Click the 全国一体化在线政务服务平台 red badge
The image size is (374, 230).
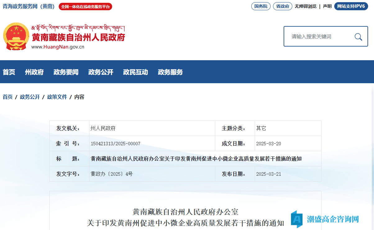(x=85, y=7)
